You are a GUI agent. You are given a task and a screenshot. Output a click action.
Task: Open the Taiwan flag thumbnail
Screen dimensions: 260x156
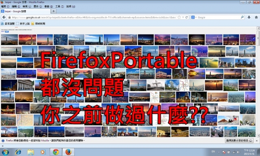[228, 120]
